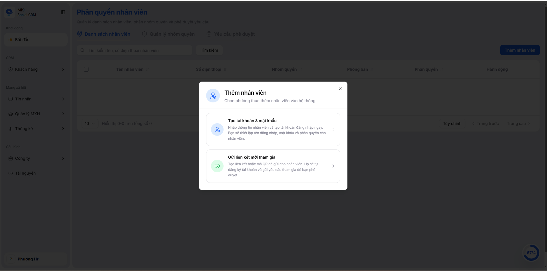Check the select-all checkbox in table header
The width and height of the screenshot is (547, 271).
pyautogui.click(x=87, y=69)
